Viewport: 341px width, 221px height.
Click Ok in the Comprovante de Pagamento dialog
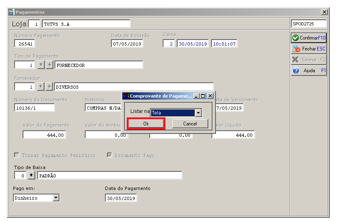click(146, 124)
